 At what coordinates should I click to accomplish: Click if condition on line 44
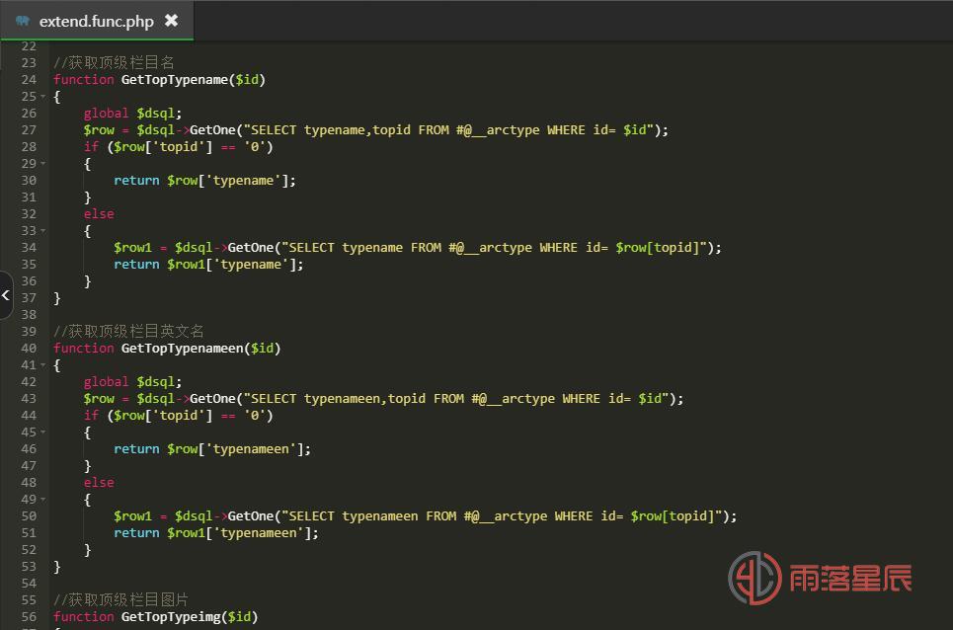(178, 415)
